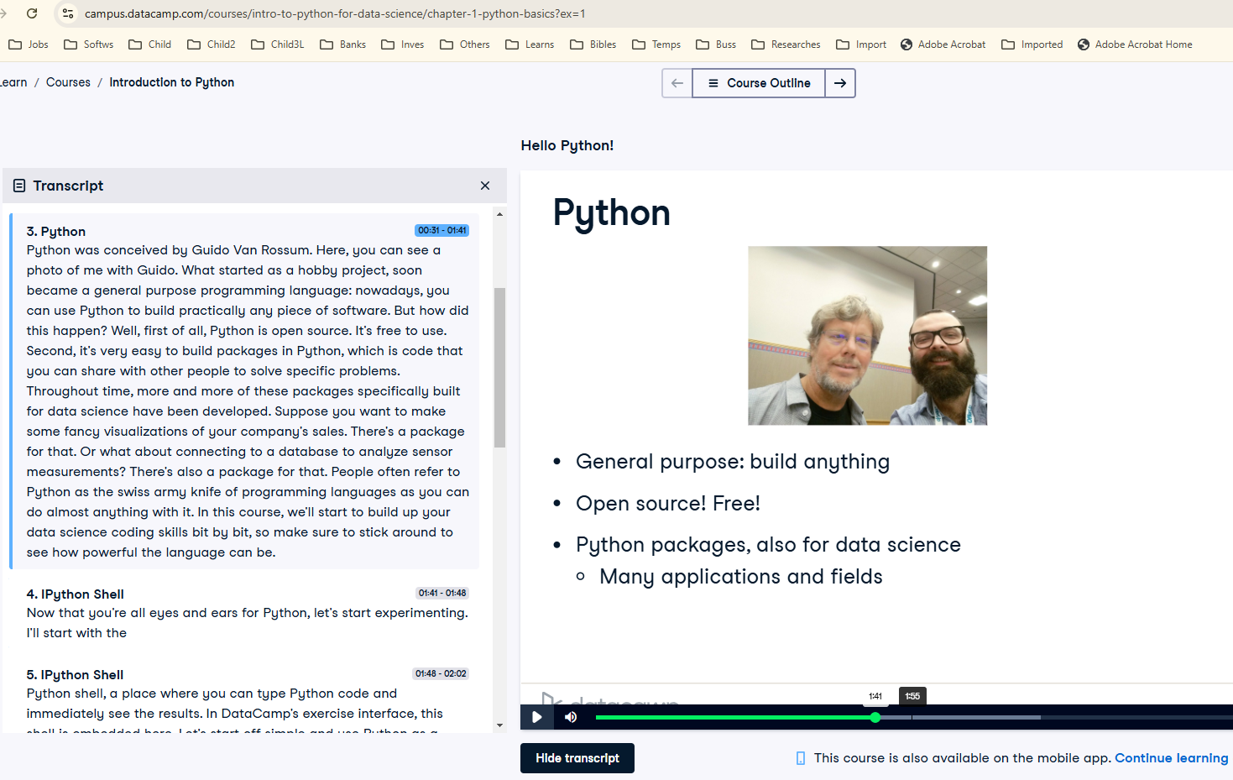
Task: Go to Courses breadcrumb link
Action: click(68, 82)
